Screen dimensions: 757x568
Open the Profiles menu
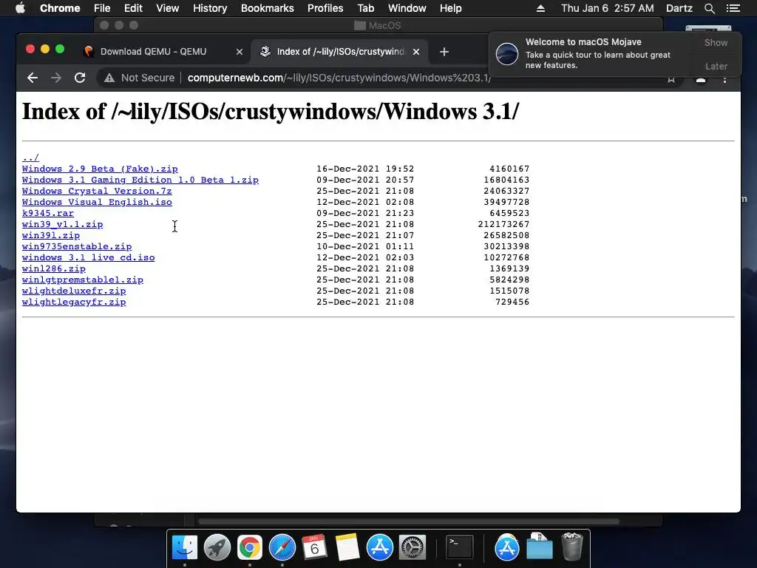coord(325,8)
